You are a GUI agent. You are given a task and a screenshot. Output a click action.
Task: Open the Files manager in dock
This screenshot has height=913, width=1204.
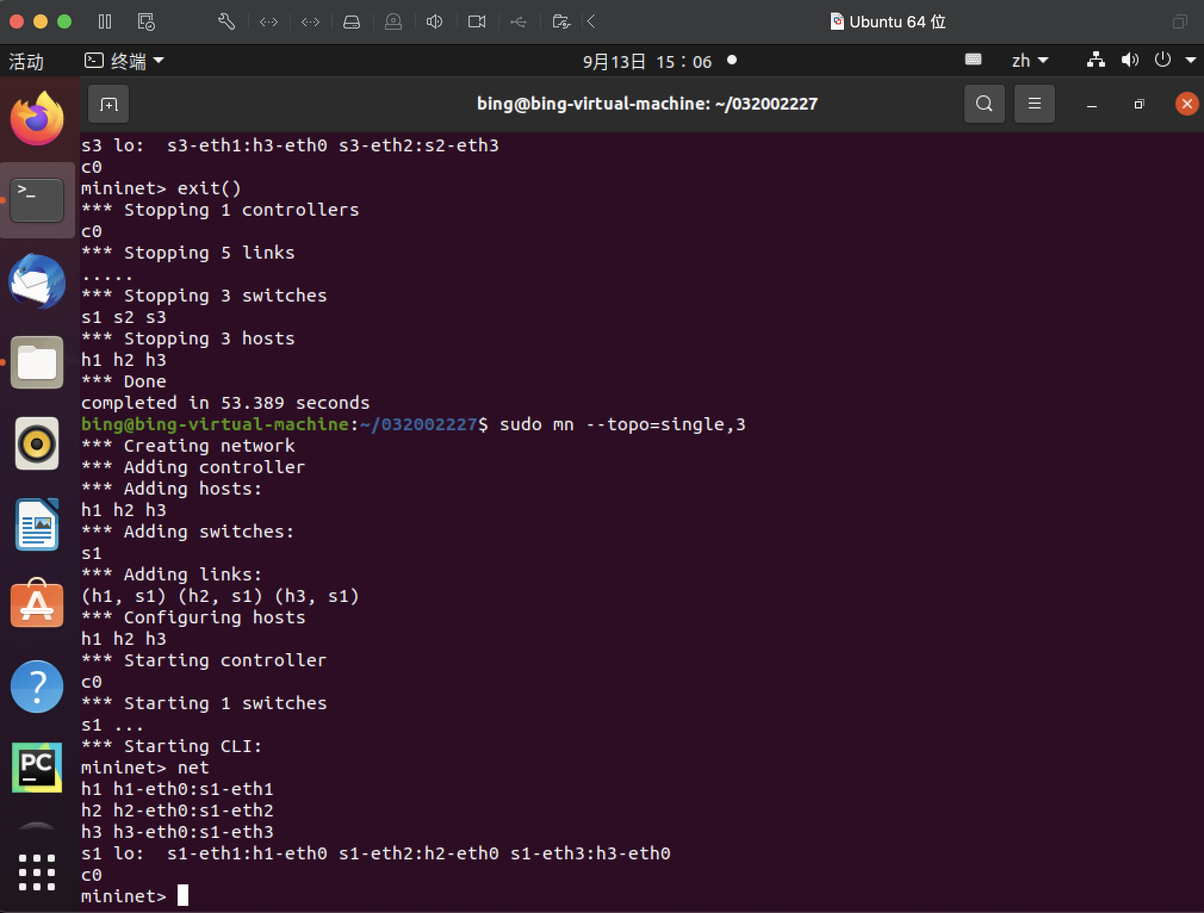(37, 362)
